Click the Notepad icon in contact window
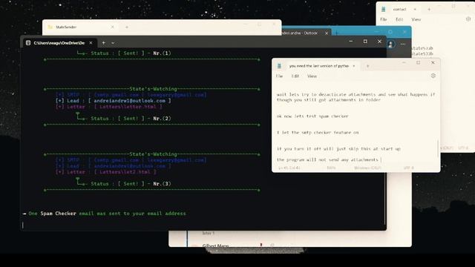The image size is (475, 267). (x=383, y=10)
